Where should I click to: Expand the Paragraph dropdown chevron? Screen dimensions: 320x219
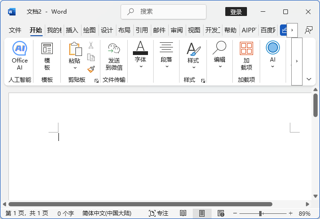pyautogui.click(x=167, y=66)
